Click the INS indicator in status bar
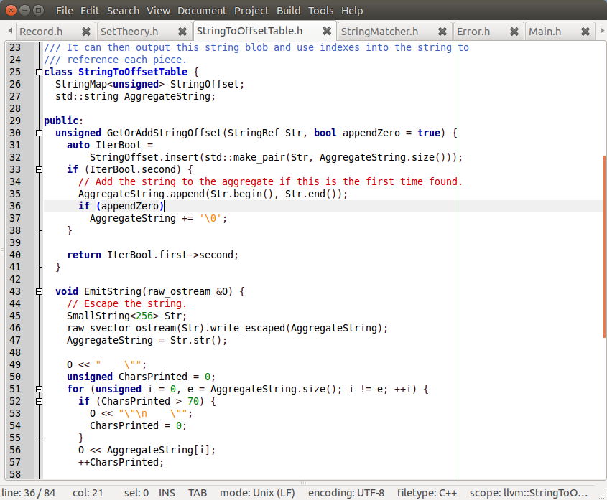The height and width of the screenshot is (500, 607). click(167, 493)
